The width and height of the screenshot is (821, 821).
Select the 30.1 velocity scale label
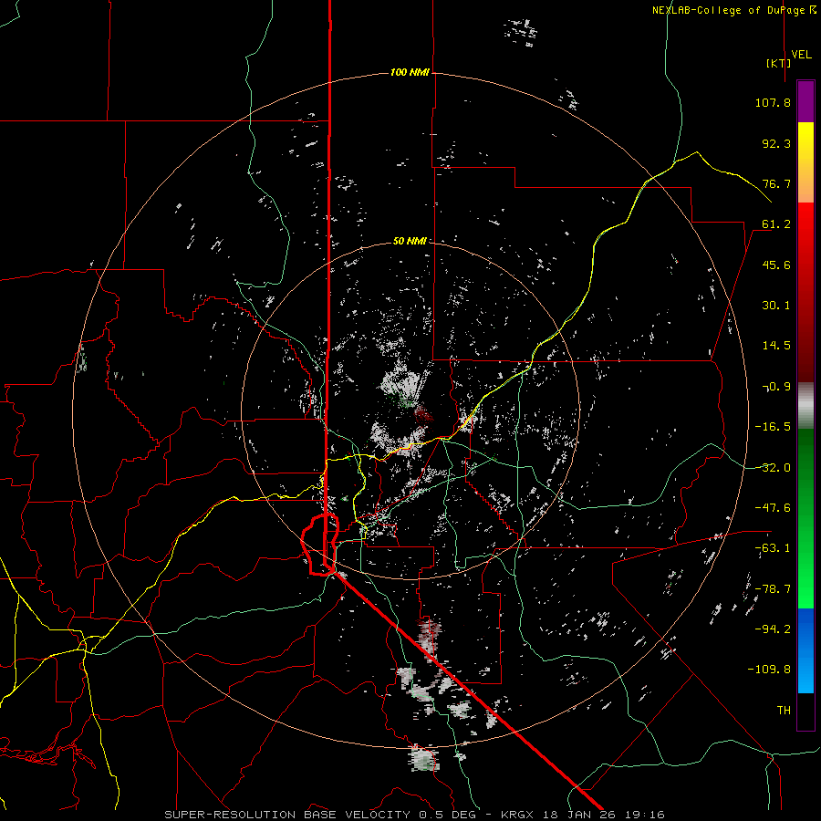tap(776, 306)
